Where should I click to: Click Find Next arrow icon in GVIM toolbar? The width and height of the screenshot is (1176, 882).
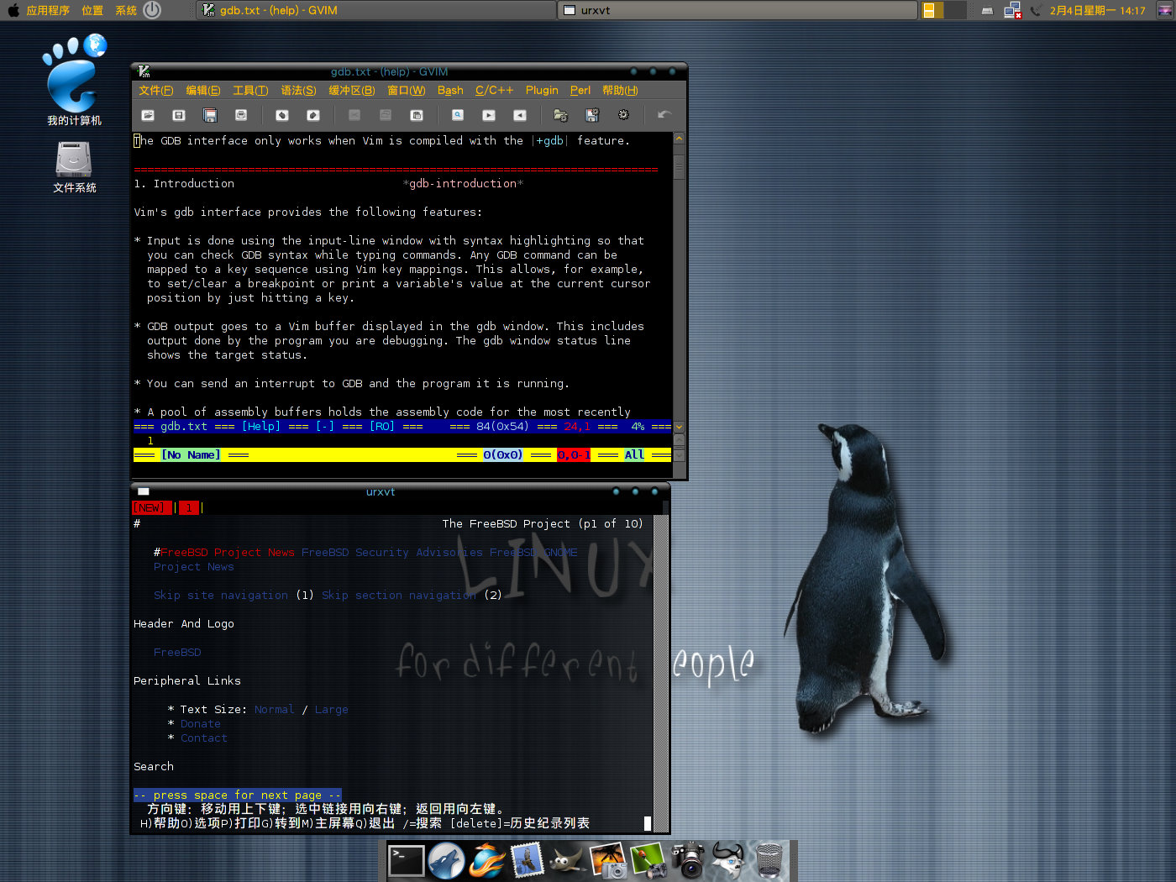(489, 115)
